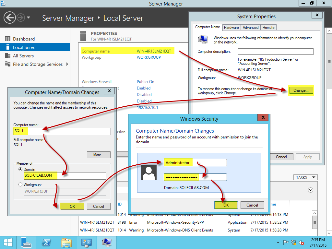Click the 192.168.10.1 address link
This screenshot has width=332, height=249.
coord(148,108)
